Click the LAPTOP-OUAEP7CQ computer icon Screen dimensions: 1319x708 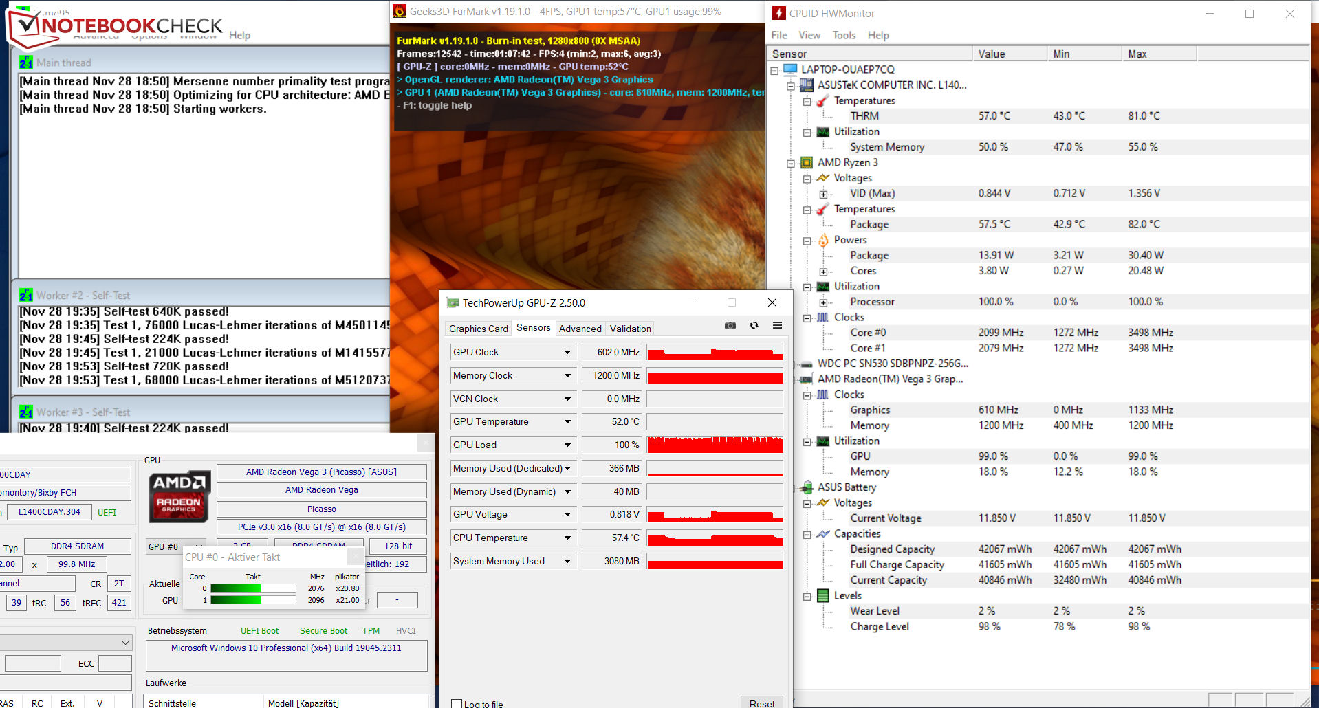[790, 69]
